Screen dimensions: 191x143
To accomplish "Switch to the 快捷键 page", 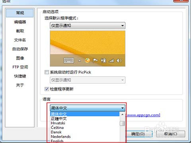I will coord(20,76).
